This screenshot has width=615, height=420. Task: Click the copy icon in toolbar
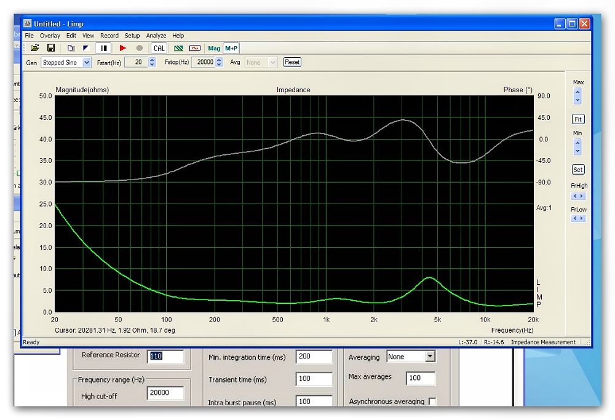click(x=71, y=48)
